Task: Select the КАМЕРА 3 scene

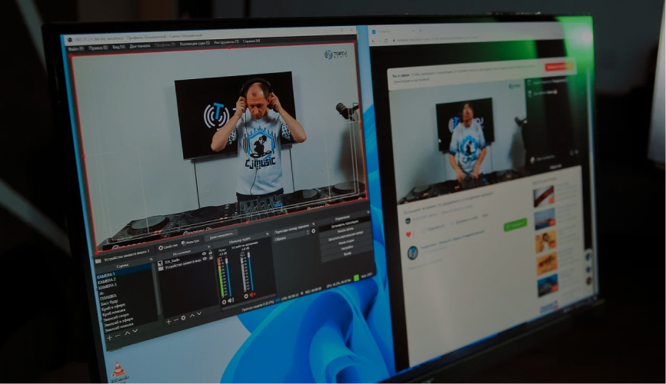Action: (107, 286)
